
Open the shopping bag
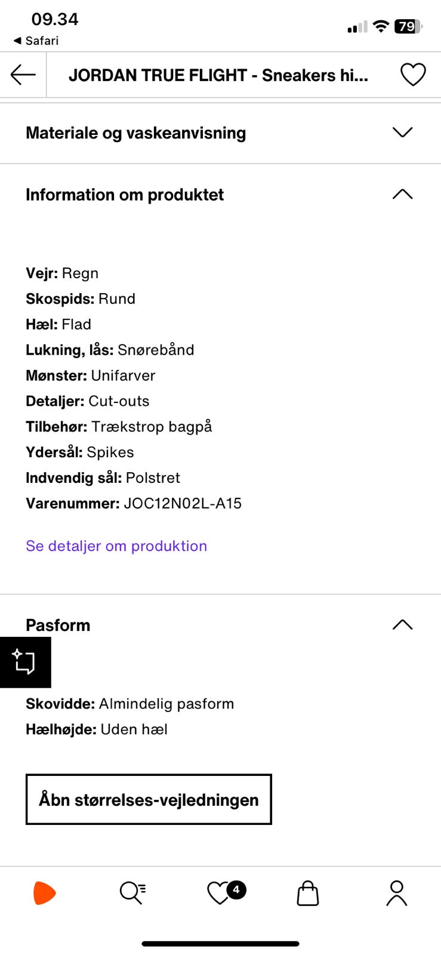coord(308,894)
